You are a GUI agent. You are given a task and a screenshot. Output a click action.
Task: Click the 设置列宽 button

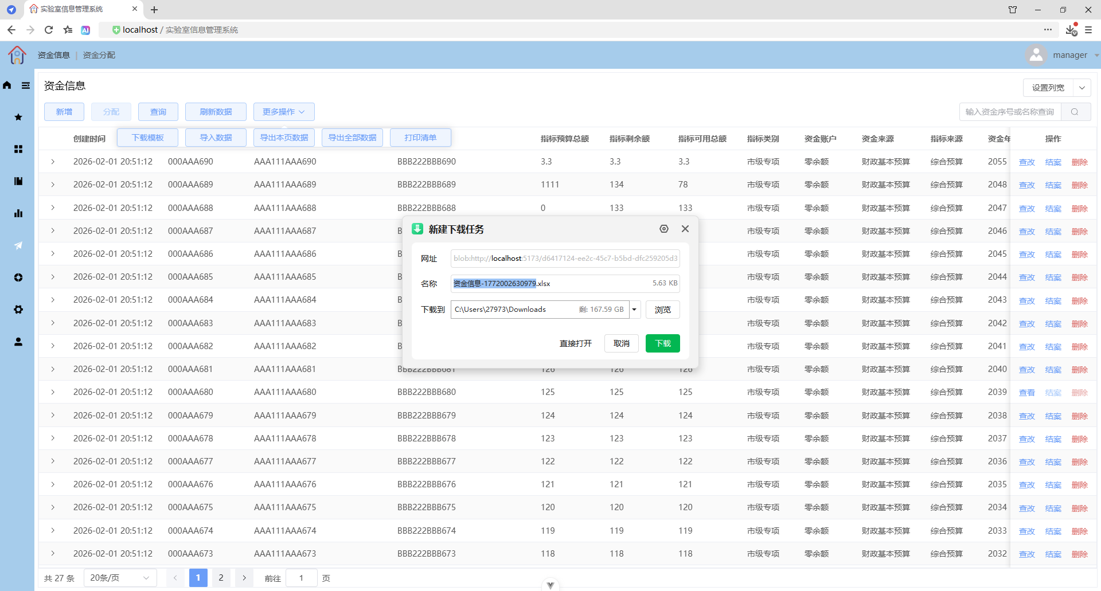coord(1048,88)
